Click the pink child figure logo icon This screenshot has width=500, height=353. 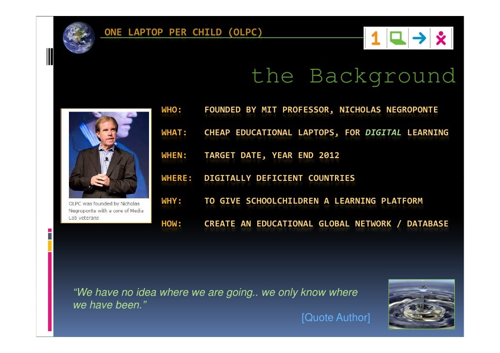[x=441, y=38]
